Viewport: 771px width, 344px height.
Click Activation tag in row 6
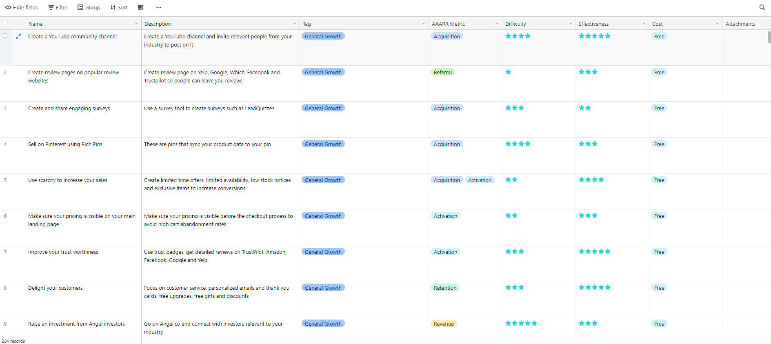[x=445, y=216]
